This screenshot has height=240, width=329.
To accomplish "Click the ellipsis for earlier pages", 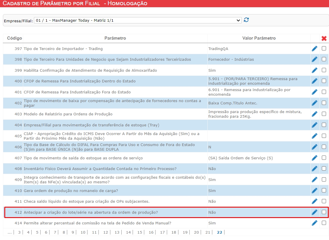I will click(x=10, y=232).
